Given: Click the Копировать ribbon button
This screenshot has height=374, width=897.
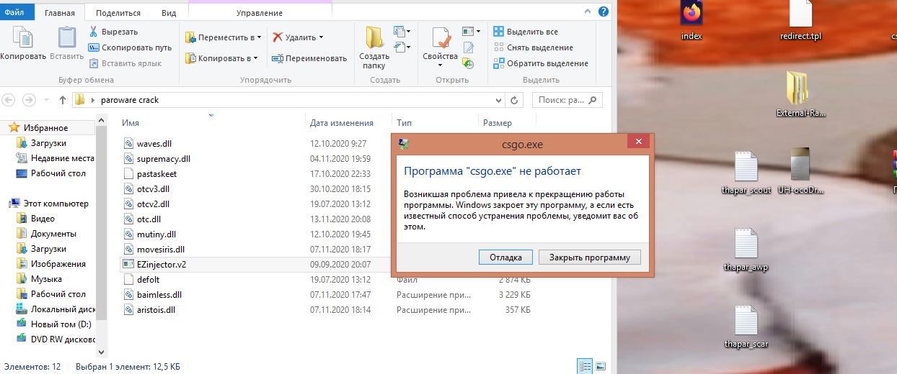Looking at the screenshot, I should tap(23, 43).
